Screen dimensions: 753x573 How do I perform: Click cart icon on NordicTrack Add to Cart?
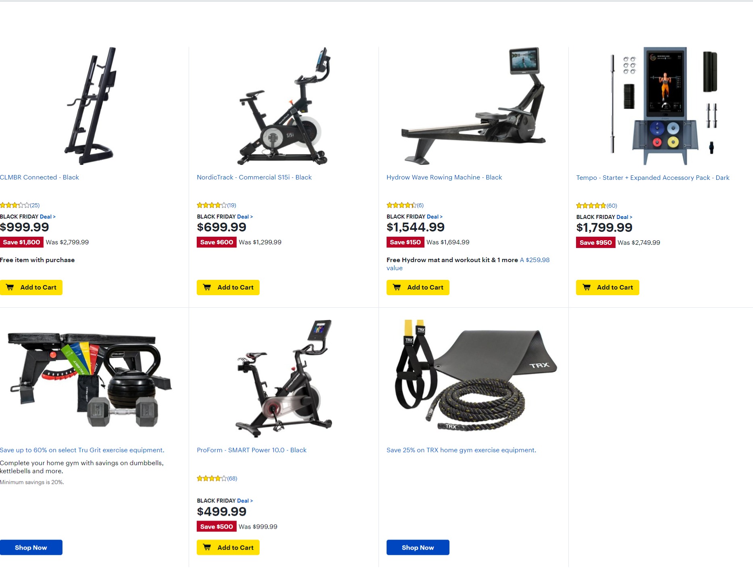[x=207, y=288]
